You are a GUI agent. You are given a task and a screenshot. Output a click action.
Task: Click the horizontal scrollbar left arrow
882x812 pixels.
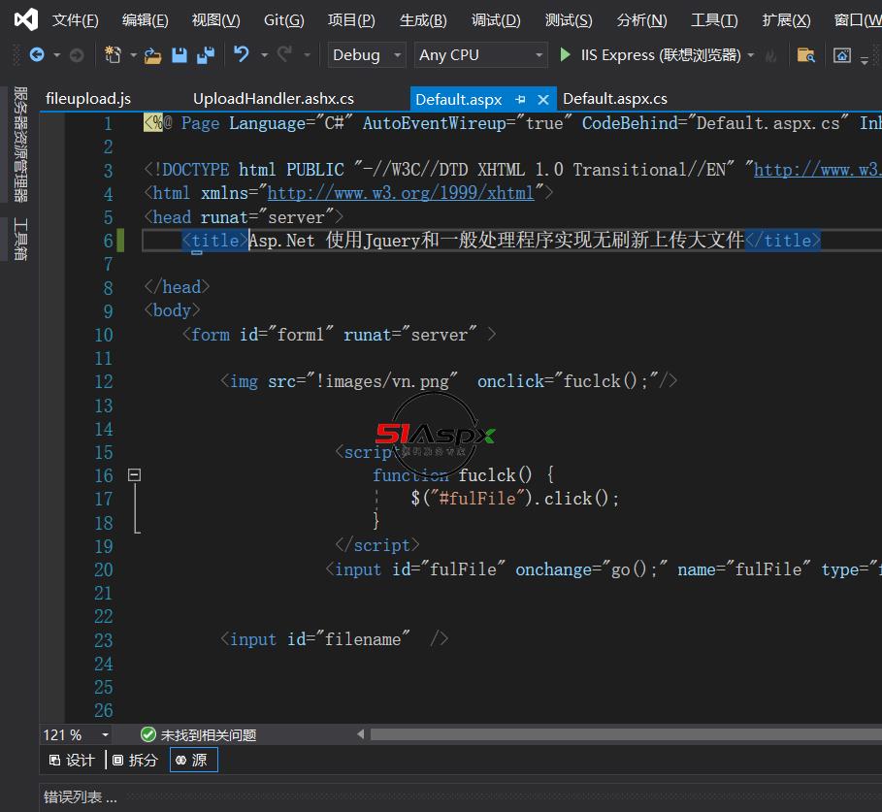[361, 734]
